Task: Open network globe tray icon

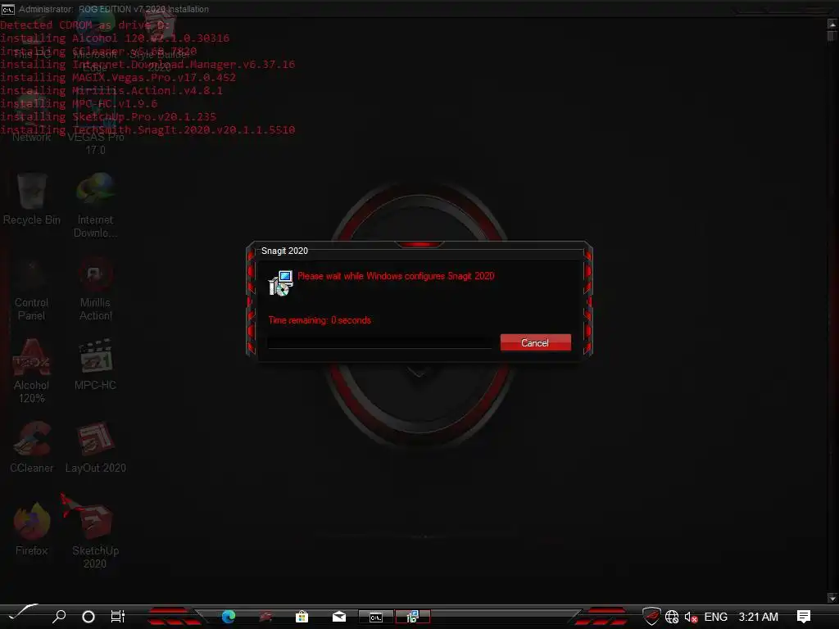Action: (672, 617)
